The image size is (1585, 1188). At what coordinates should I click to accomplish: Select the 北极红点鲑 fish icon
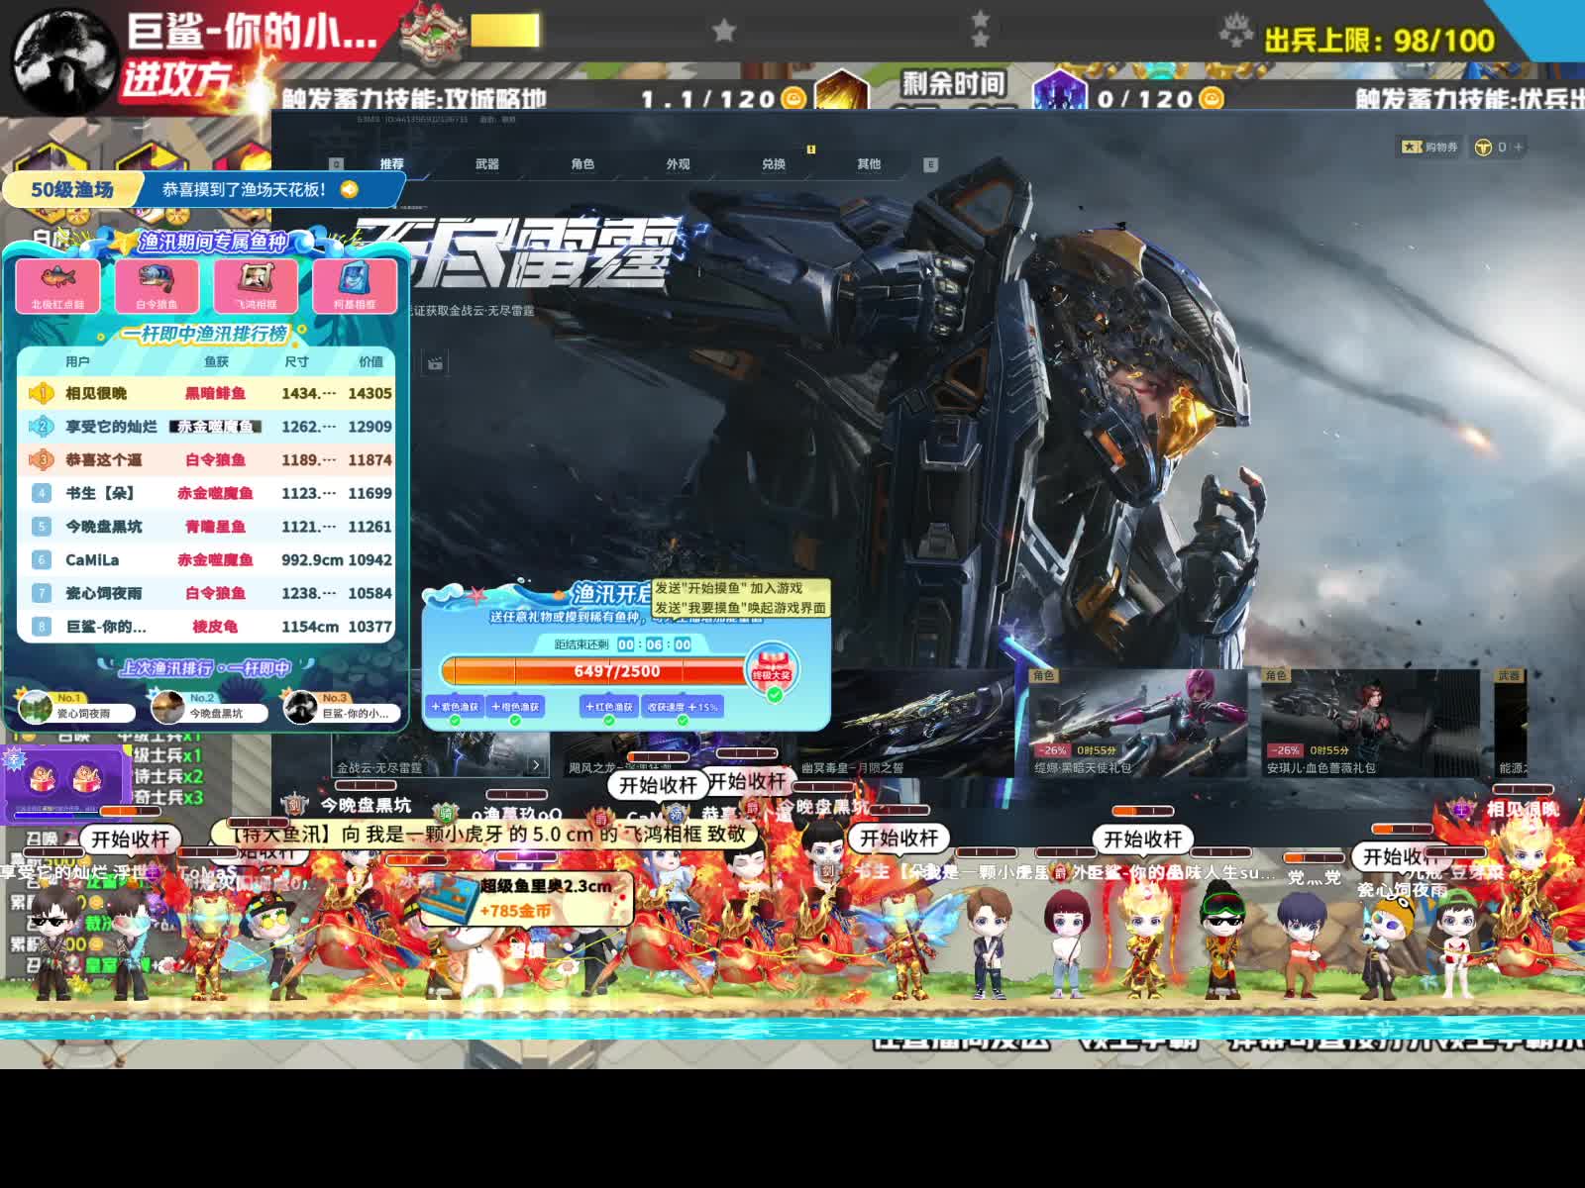57,284
